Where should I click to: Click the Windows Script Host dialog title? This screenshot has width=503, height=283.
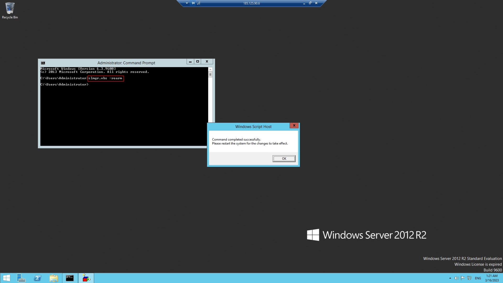coord(253,127)
